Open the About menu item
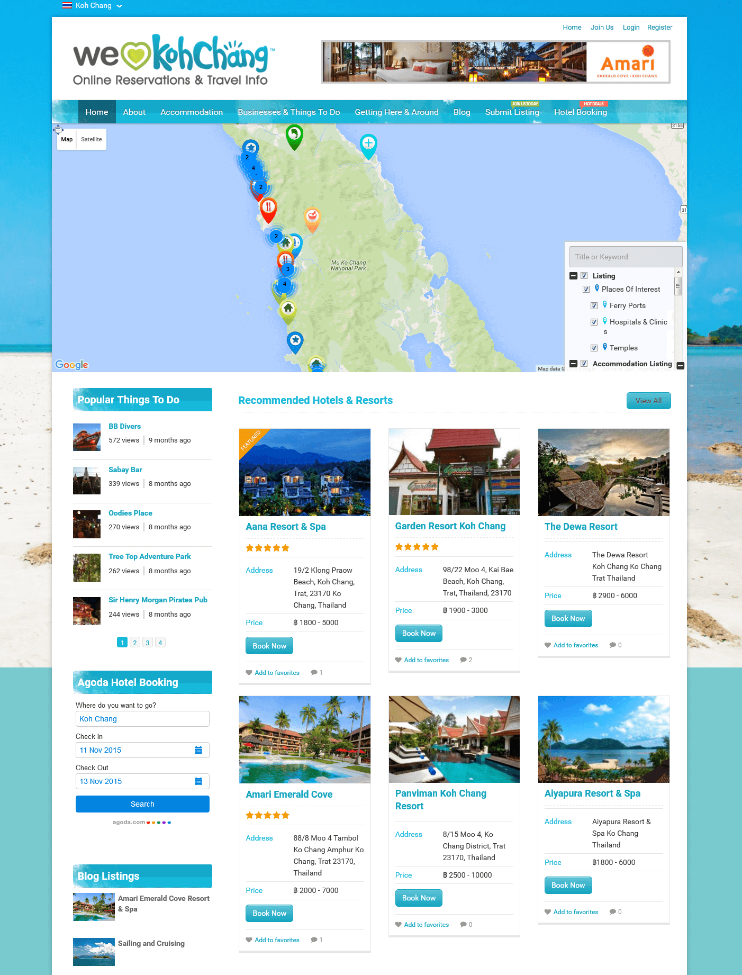The image size is (742, 975). coord(134,112)
